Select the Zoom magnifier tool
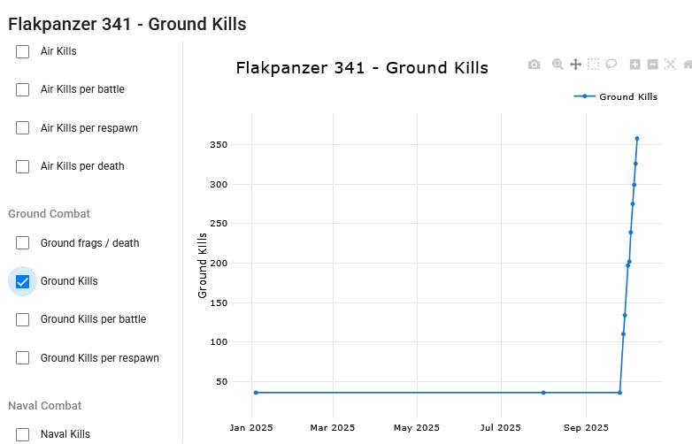692x444 pixels. pyautogui.click(x=557, y=65)
